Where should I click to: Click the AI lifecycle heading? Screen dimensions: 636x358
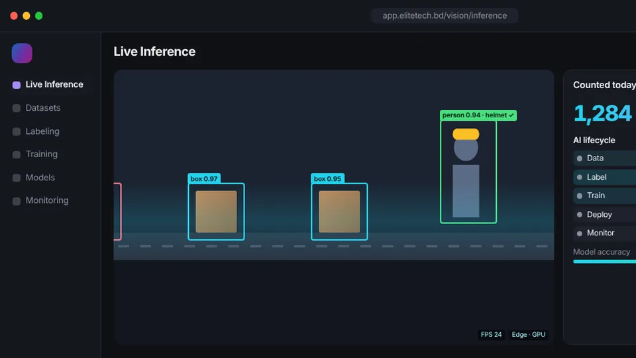point(594,141)
